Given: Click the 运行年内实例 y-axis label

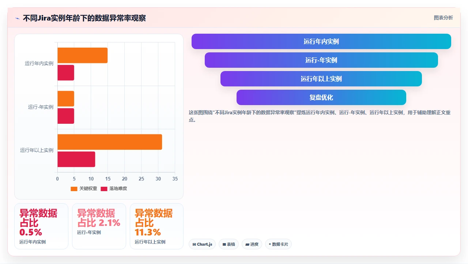Looking at the screenshot, I should 39,63.
